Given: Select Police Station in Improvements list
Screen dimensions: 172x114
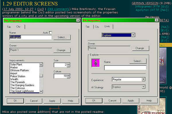Looking at the screenshot, I should [x=18, y=76].
